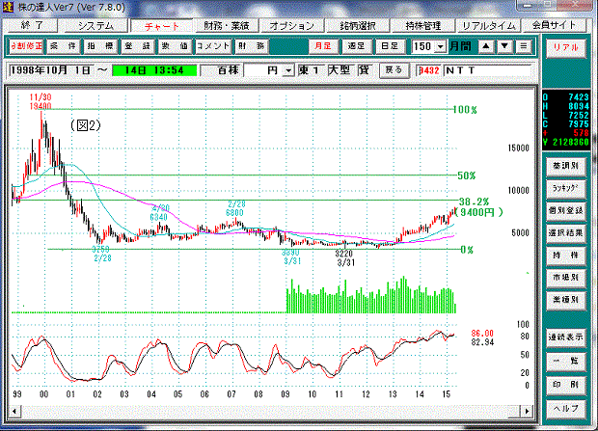This screenshot has width=598, height=431.
Task: Click the 印刷 print button
Action: (566, 385)
